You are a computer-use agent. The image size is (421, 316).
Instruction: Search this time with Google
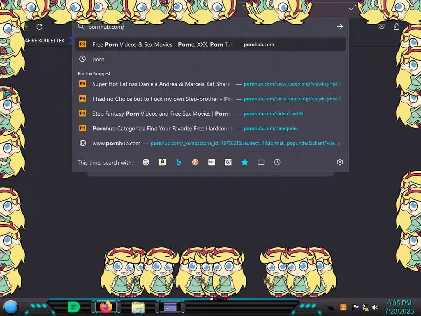[146, 162]
